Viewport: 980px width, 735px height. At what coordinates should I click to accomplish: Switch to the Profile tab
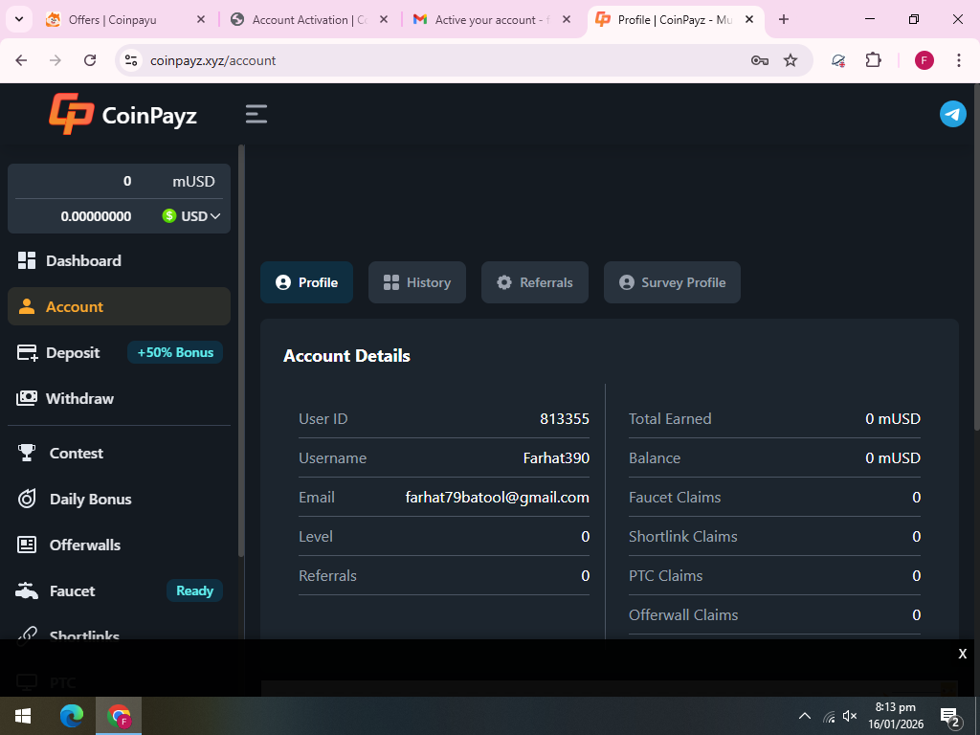pos(306,282)
